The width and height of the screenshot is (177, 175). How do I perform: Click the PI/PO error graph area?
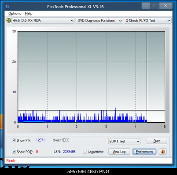click(91, 77)
